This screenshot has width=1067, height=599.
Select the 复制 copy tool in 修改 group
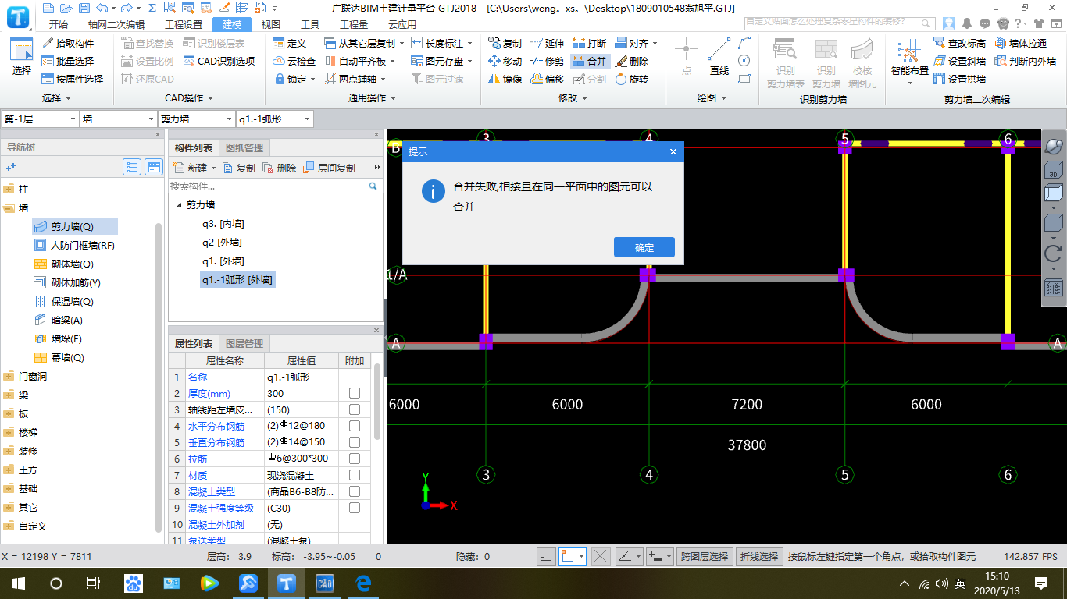point(505,43)
